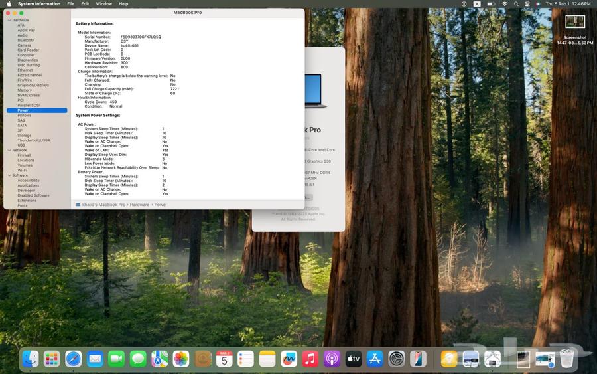
Task: Launch Freeform from the Dock
Action: coord(289,359)
